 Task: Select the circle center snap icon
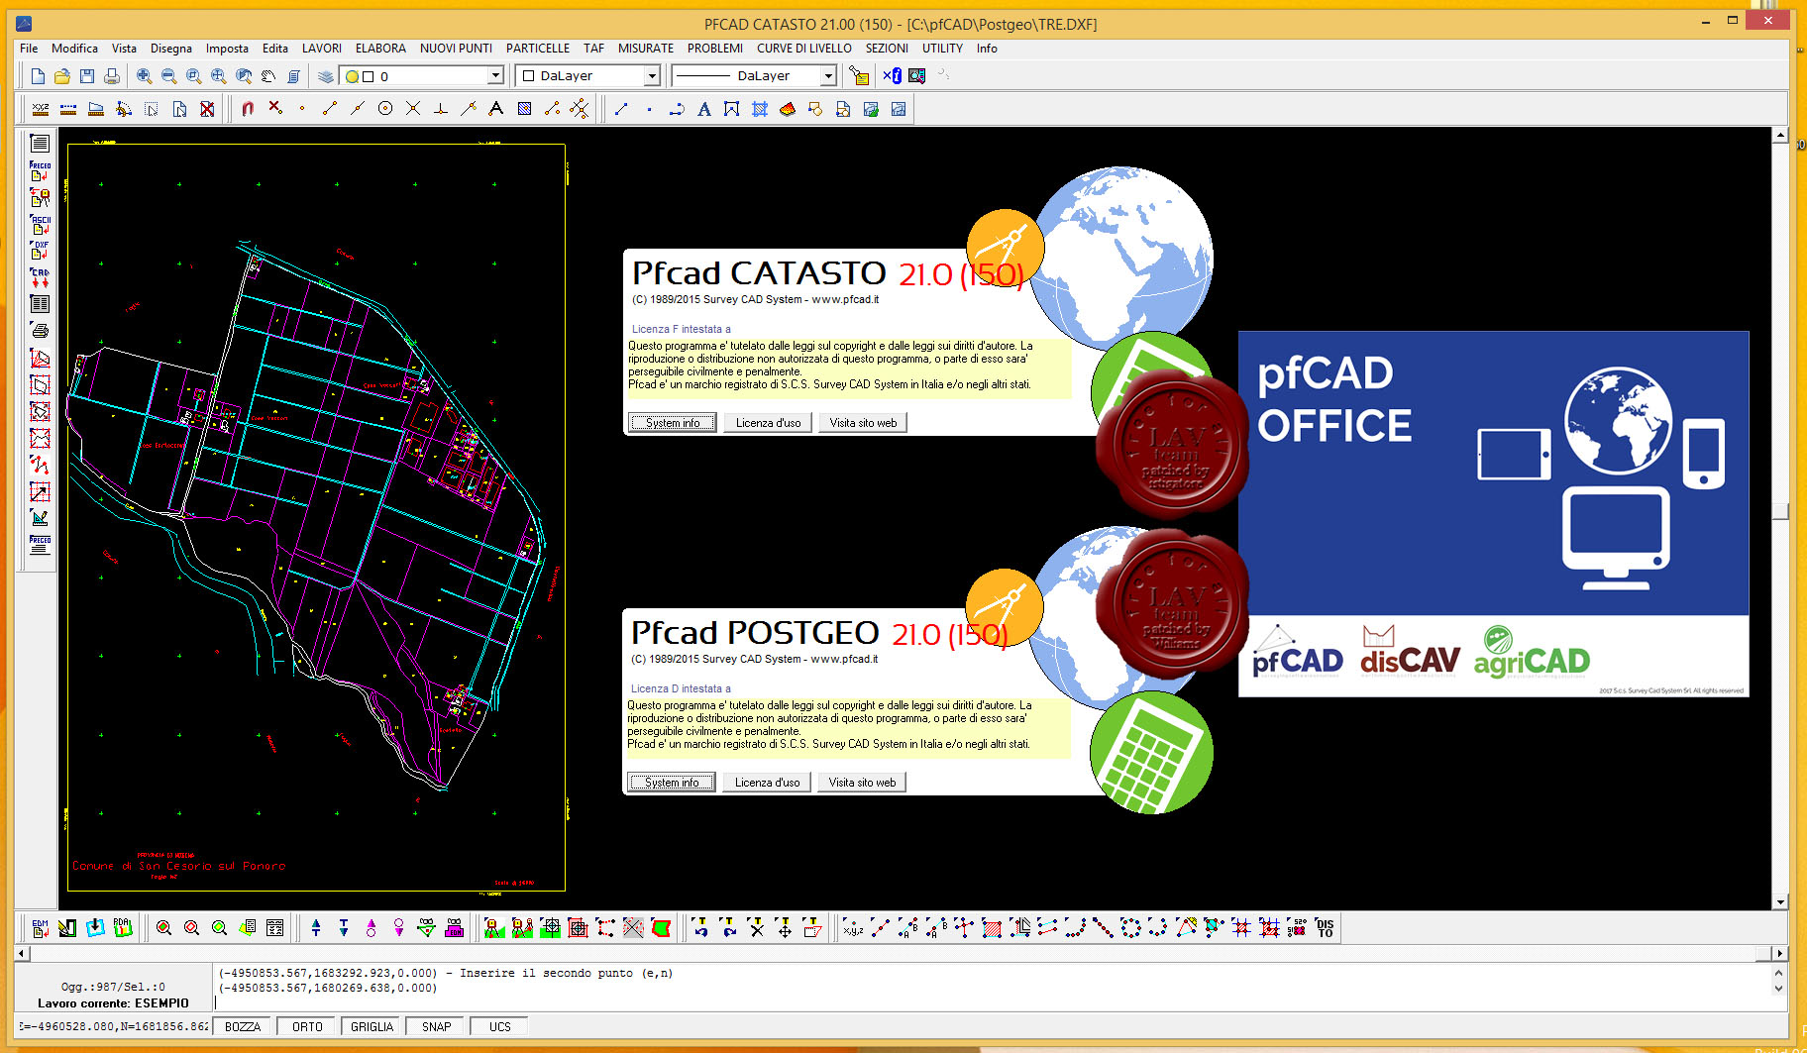385,109
